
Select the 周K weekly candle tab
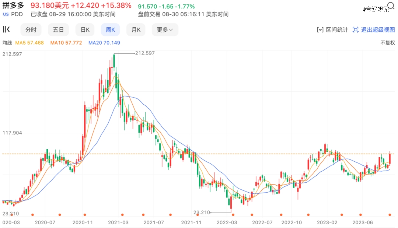point(111,30)
